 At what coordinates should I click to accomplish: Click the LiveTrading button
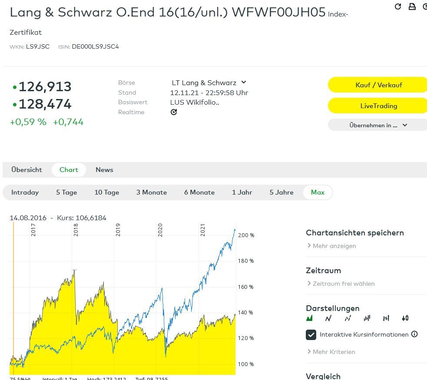click(x=377, y=106)
